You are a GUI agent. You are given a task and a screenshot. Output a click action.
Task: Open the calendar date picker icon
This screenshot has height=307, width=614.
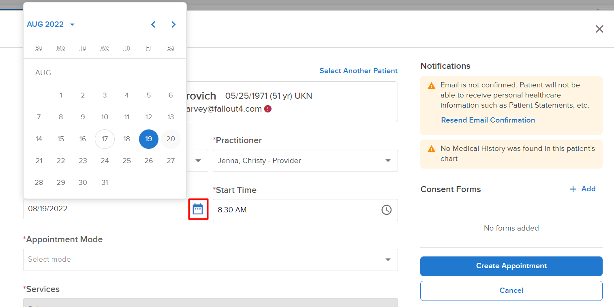tap(198, 209)
